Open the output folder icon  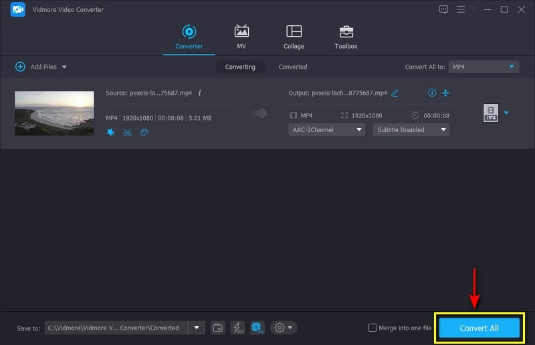[x=217, y=328]
